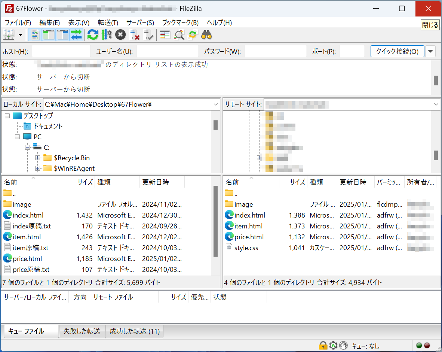Screen dimensions: 442x352
Task: Toggle the local directory tree display
Action: tap(49, 35)
